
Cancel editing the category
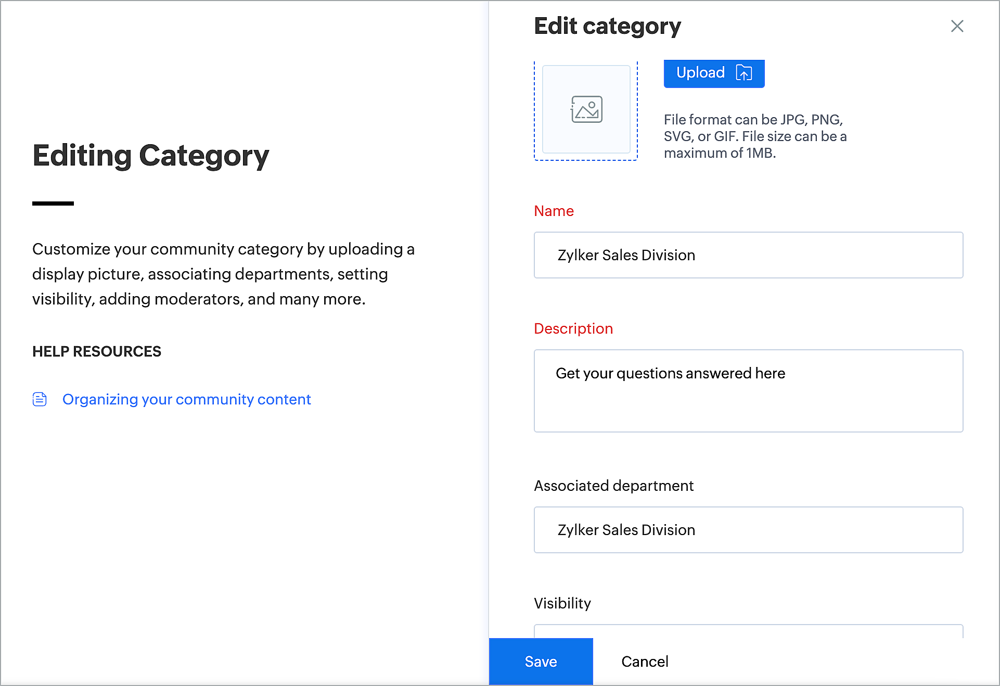(645, 662)
